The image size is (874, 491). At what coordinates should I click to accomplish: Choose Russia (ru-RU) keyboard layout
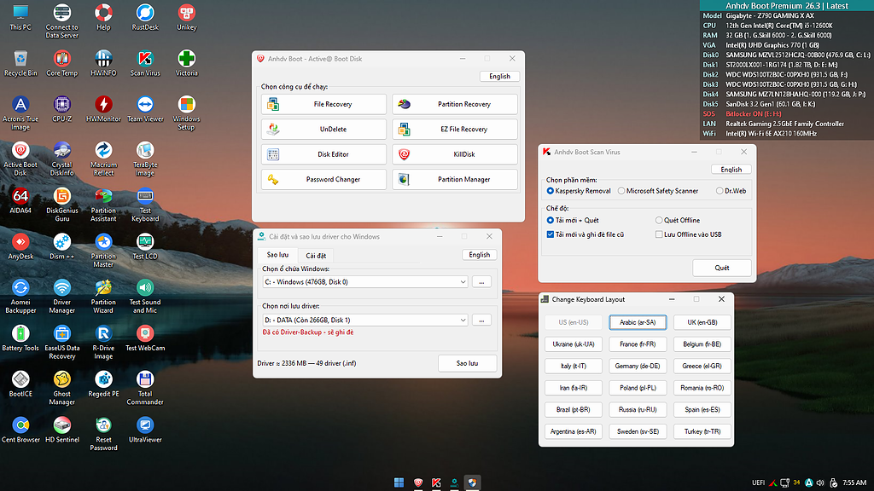click(638, 410)
